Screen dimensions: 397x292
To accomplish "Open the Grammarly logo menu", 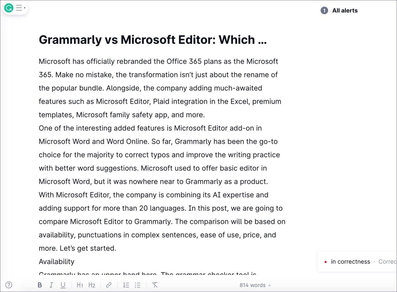I will tap(9, 8).
